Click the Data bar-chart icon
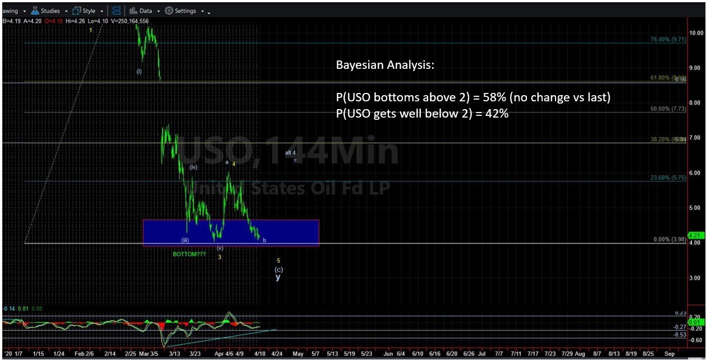Image resolution: width=706 pixels, height=360 pixels. click(x=133, y=11)
